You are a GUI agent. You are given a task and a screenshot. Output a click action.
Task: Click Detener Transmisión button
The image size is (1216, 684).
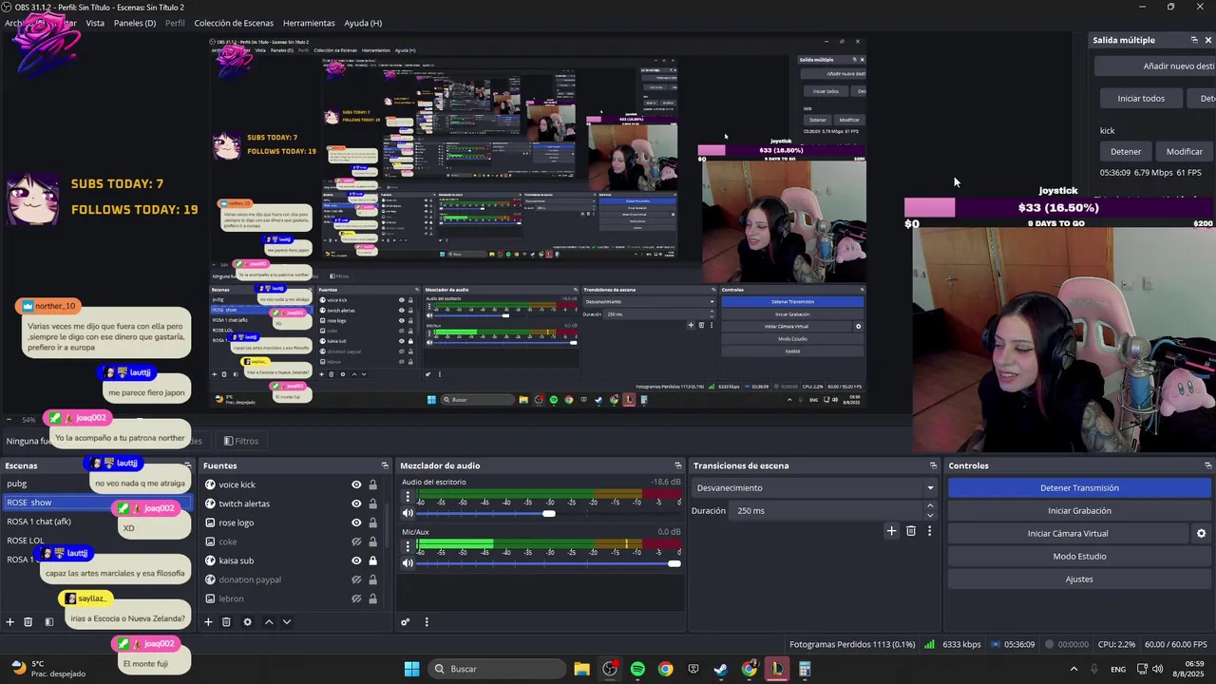1079,488
